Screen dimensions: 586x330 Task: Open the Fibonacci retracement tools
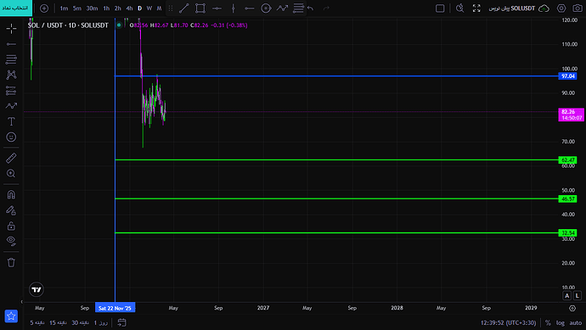pos(11,59)
